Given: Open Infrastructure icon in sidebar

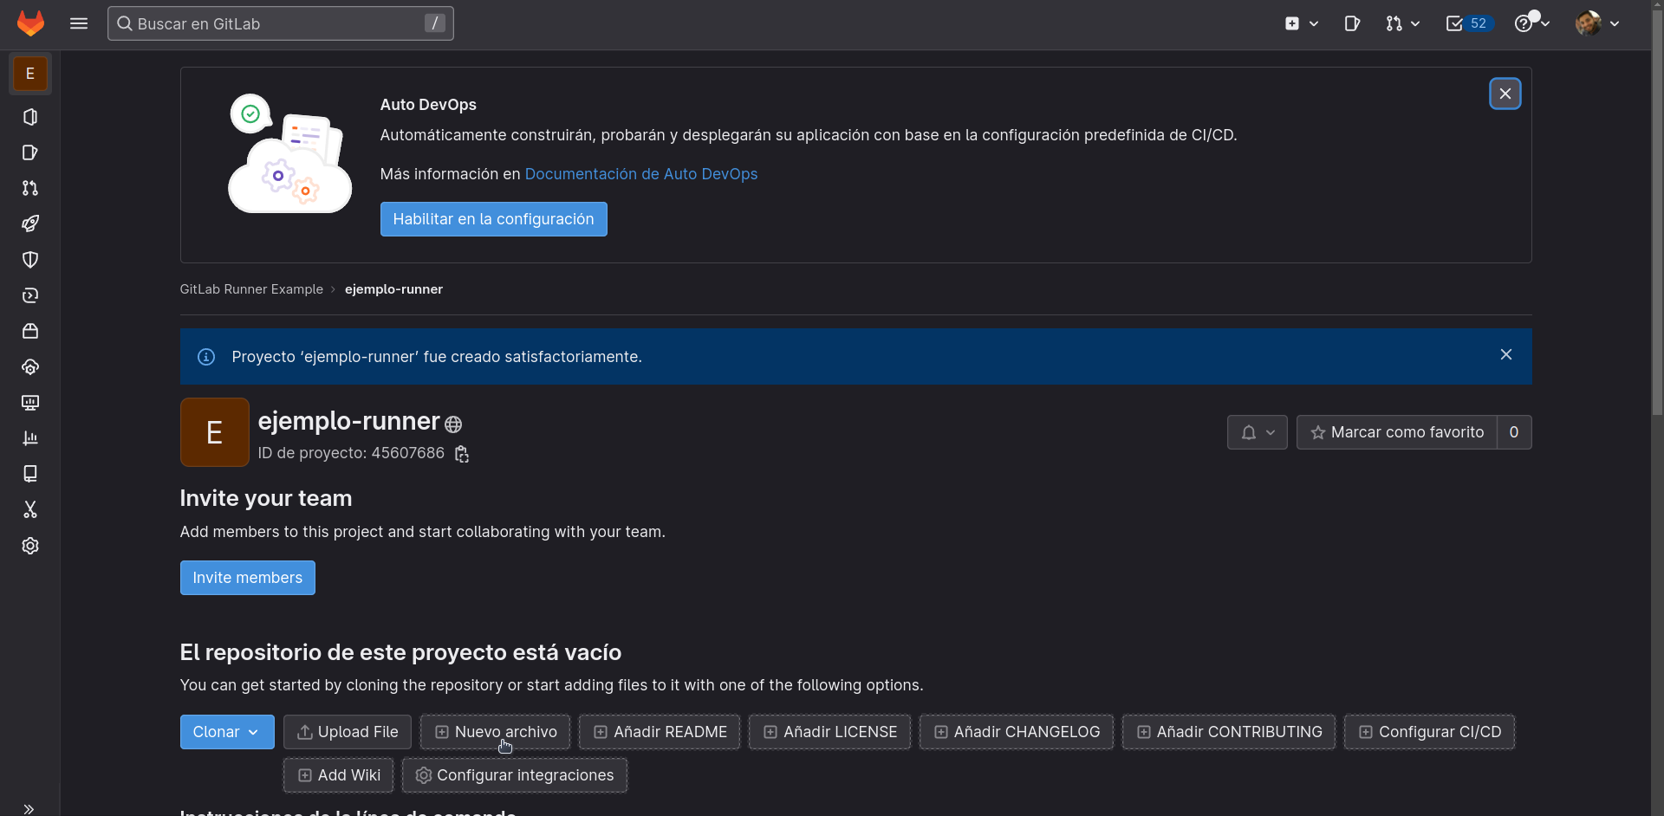Looking at the screenshot, I should pyautogui.click(x=30, y=367).
